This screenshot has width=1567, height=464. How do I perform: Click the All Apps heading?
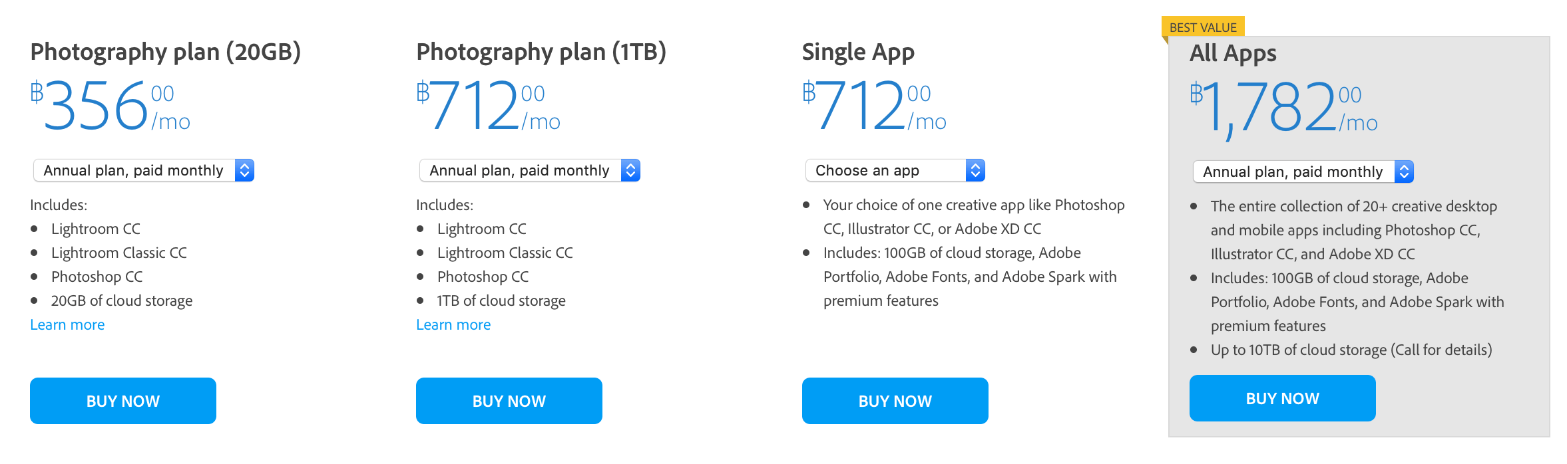1233,53
